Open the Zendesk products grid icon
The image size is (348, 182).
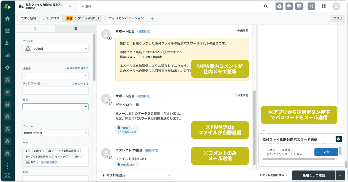click(323, 6)
